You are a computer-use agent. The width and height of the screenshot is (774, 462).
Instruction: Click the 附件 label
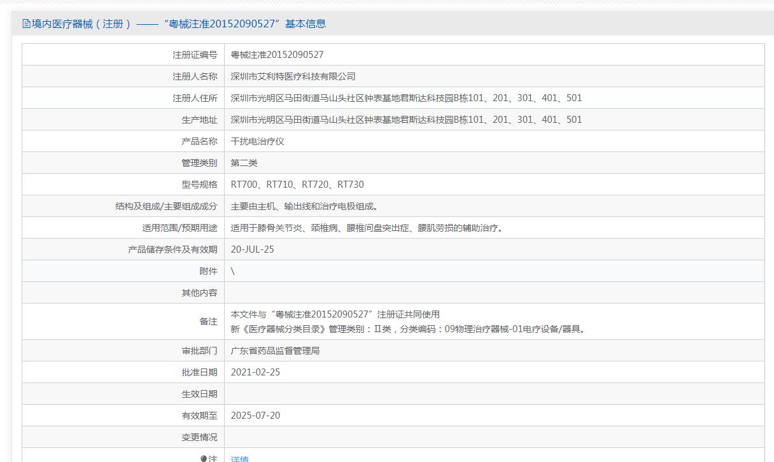[208, 271]
